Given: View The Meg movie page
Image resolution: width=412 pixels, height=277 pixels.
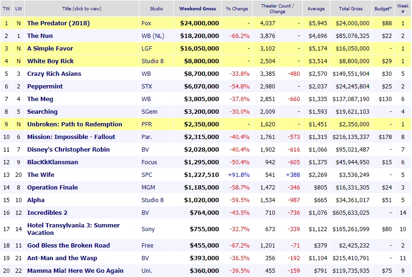Looking at the screenshot, I should coord(40,99).
